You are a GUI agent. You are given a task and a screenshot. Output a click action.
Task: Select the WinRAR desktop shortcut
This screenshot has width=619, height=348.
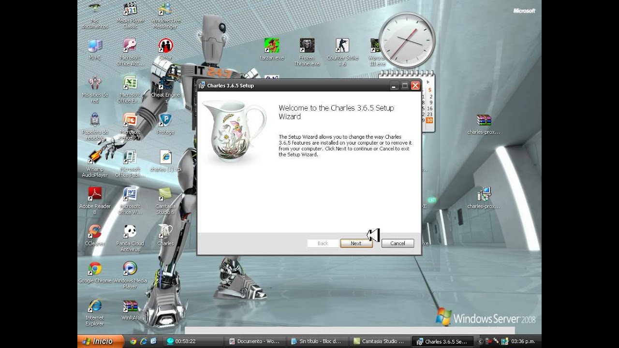(130, 310)
